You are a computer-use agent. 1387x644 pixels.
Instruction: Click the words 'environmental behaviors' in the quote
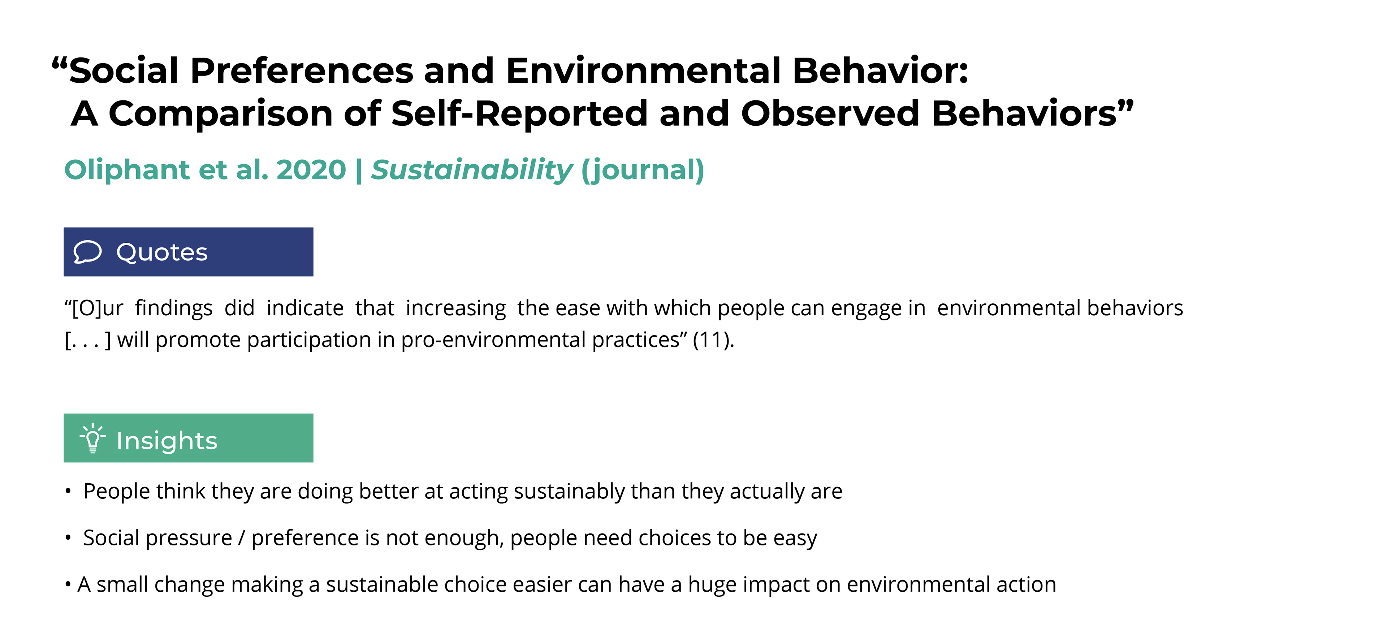point(1060,308)
